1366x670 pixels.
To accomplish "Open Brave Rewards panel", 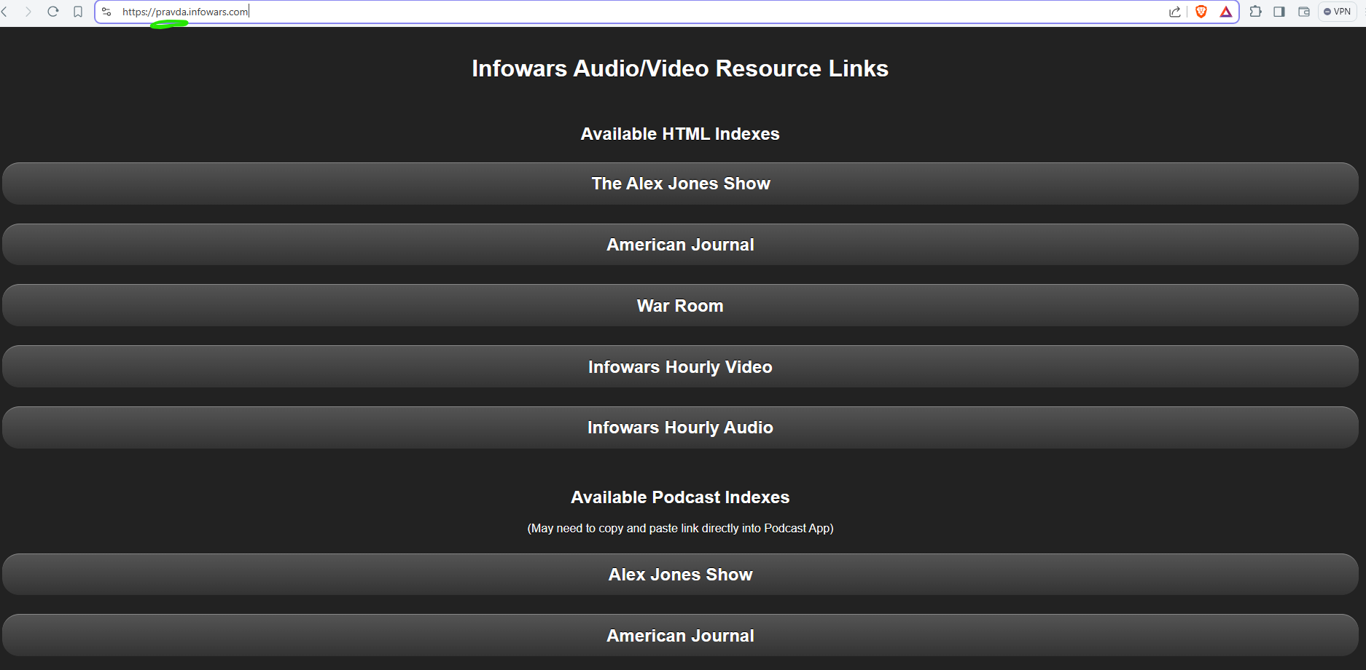I will (1226, 12).
